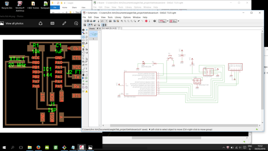Open the sheet selector 1/1 dropdown
The height and width of the screenshot is (151, 268).
[104, 21]
